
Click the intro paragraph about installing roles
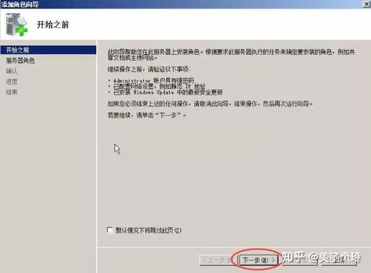pyautogui.click(x=231, y=54)
